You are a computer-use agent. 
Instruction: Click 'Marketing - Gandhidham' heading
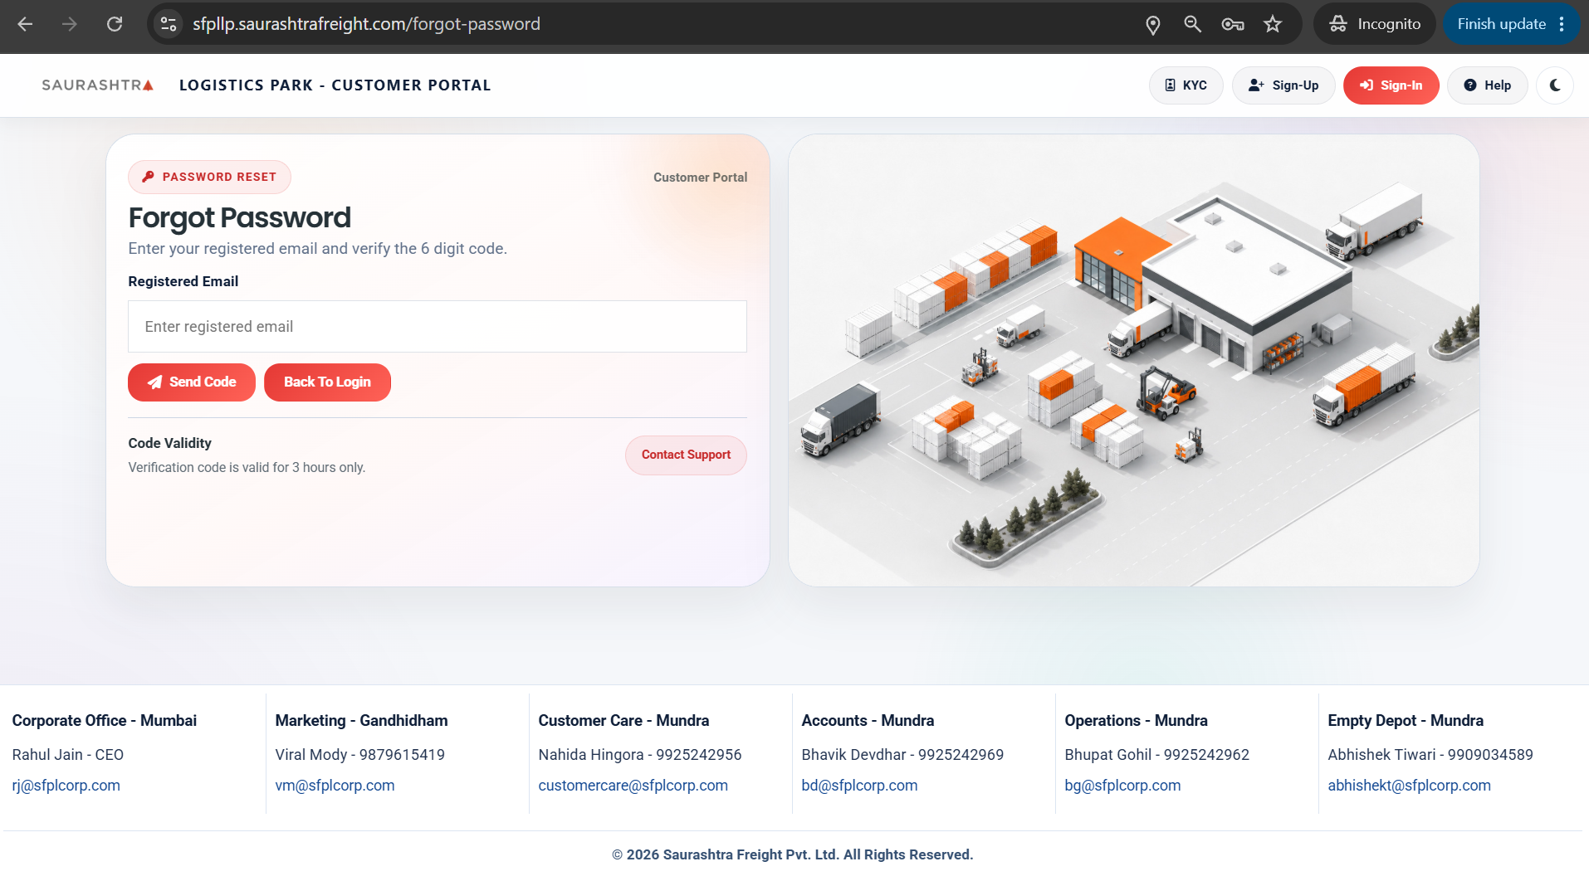pos(362,721)
